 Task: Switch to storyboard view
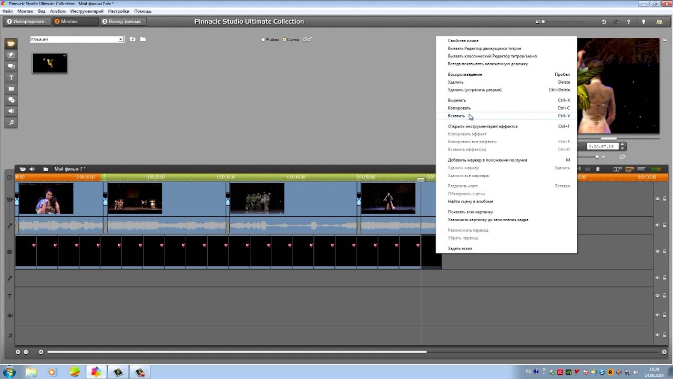(617, 169)
